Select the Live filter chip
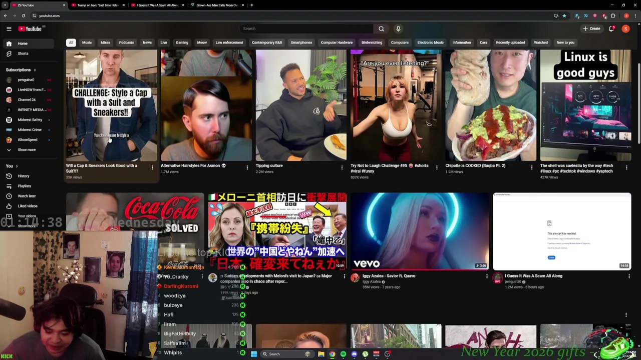 [164, 42]
